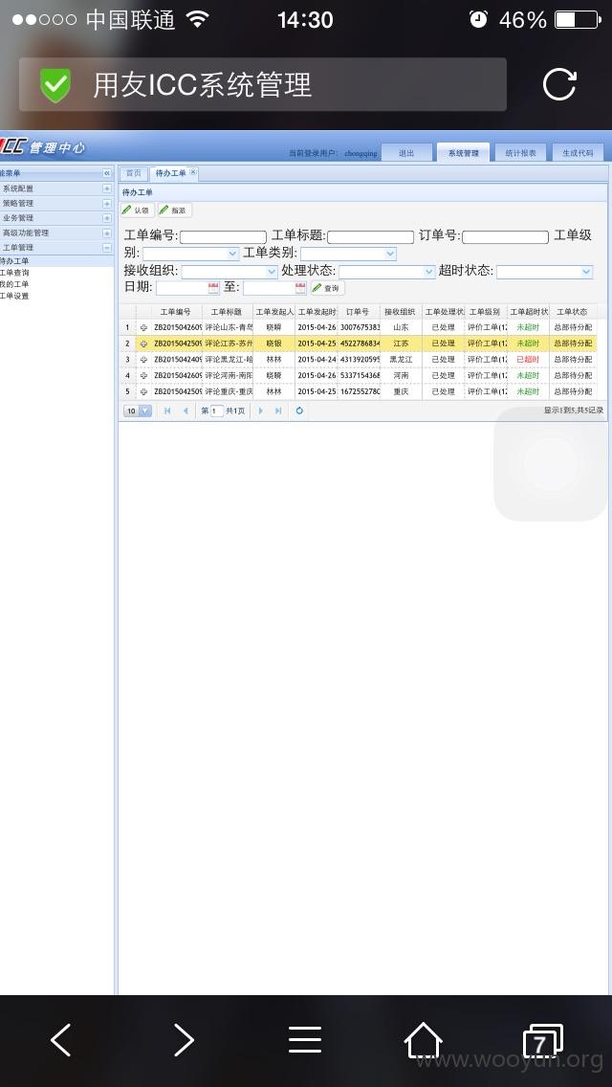
Task: Click the 指派 assign button
Action: [x=175, y=211]
